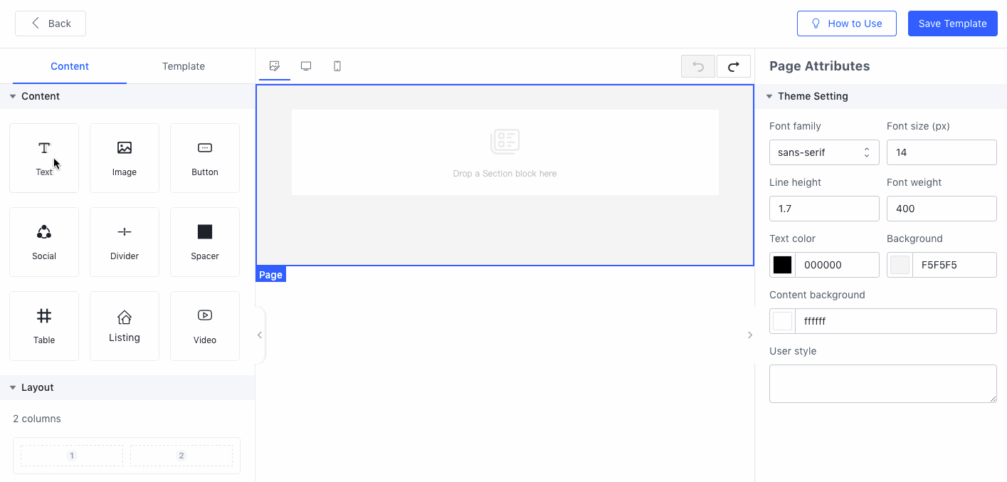This screenshot has width=1007, height=482.
Task: Click the User style text area
Action: 882,384
